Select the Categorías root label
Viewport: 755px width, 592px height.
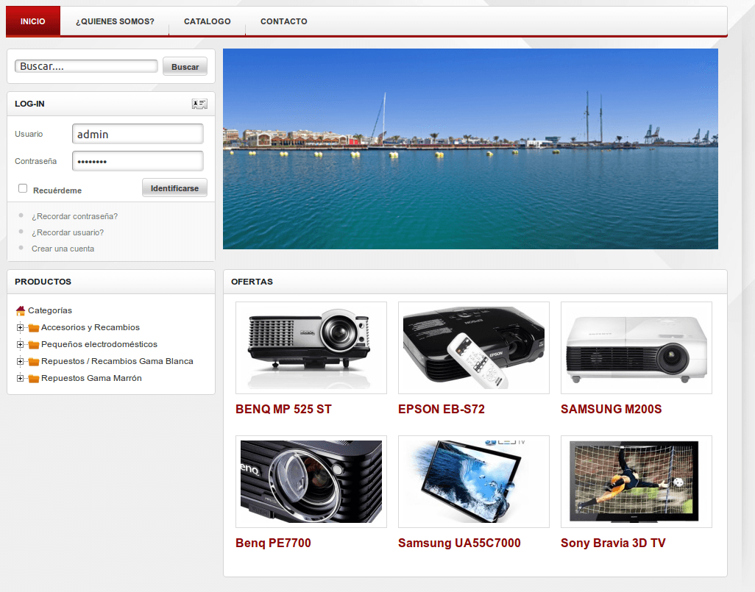pyautogui.click(x=50, y=310)
